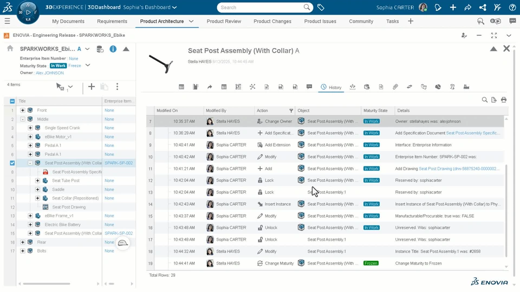Go to the Community tab
This screenshot has height=292, width=520.
coord(361,21)
